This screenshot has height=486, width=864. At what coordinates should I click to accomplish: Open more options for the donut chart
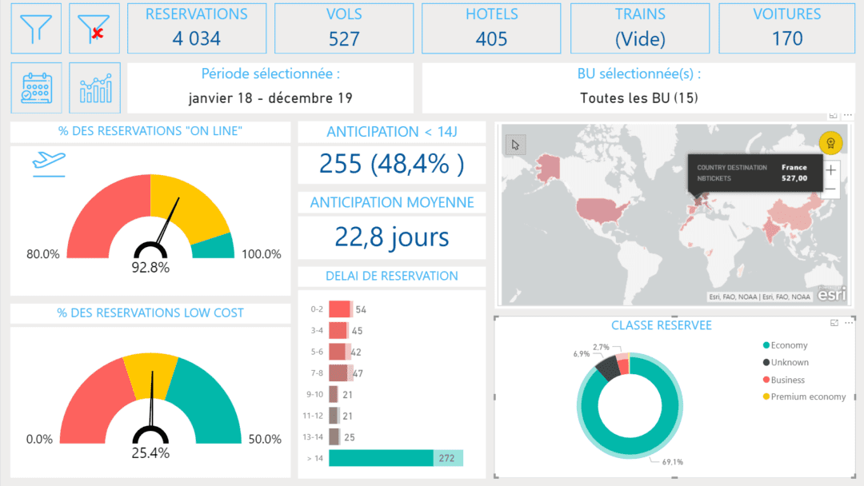[850, 321]
